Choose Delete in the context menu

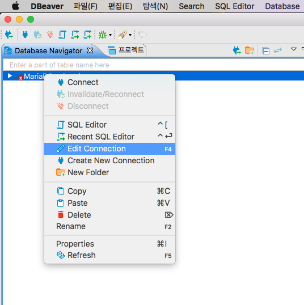110,215
